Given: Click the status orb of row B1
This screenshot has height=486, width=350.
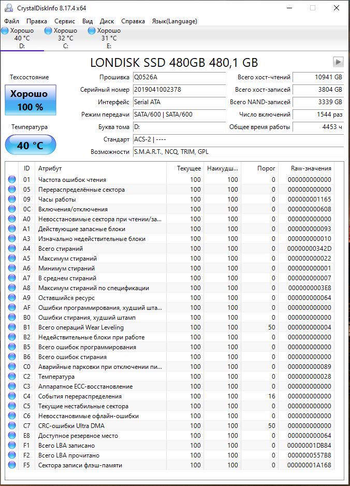Looking at the screenshot, I should pyautogui.click(x=12, y=327).
